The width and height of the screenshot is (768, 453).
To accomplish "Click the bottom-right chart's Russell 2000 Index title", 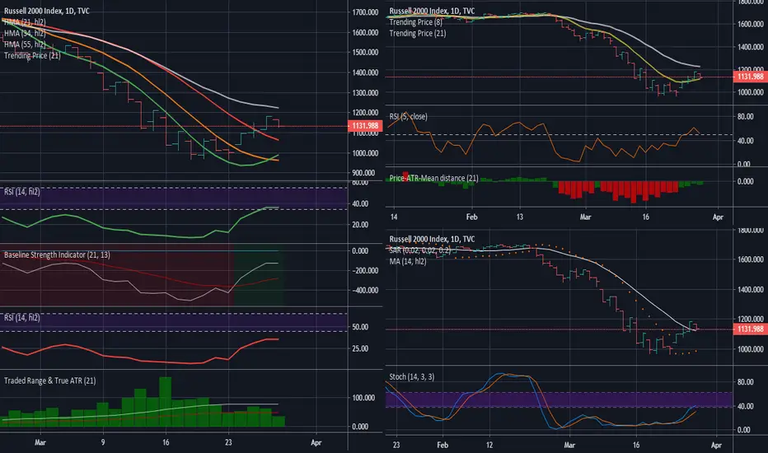I will (x=432, y=239).
